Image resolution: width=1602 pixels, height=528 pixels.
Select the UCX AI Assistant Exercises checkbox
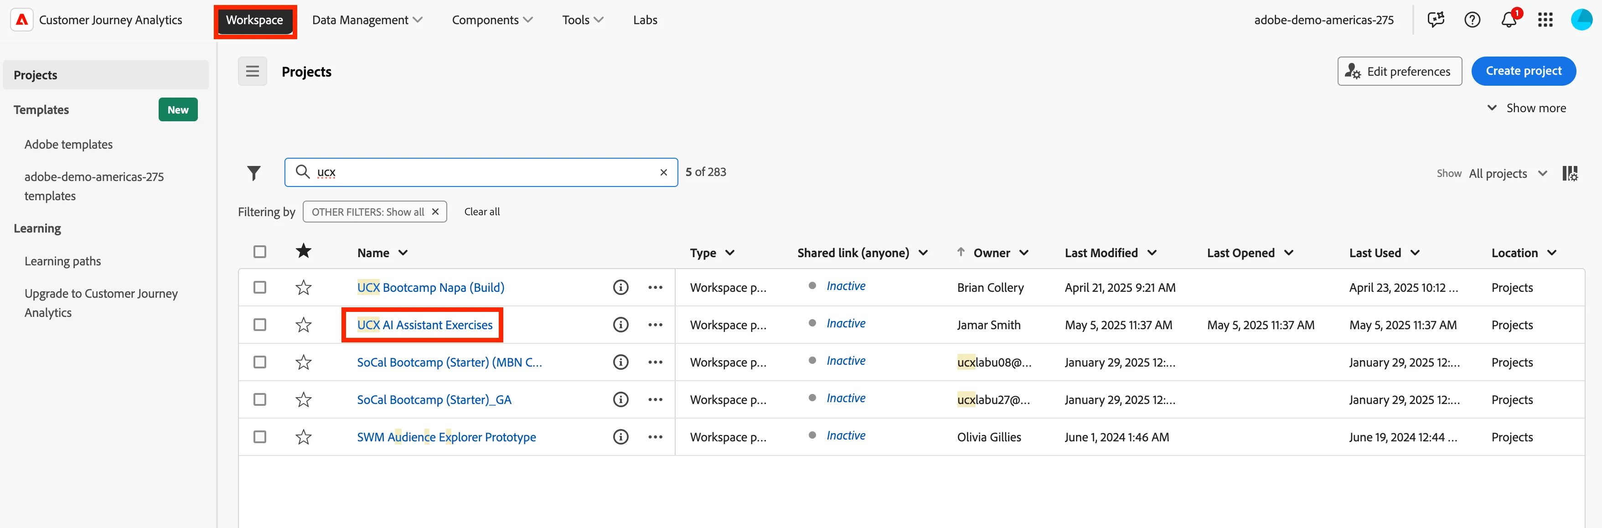pyautogui.click(x=260, y=325)
